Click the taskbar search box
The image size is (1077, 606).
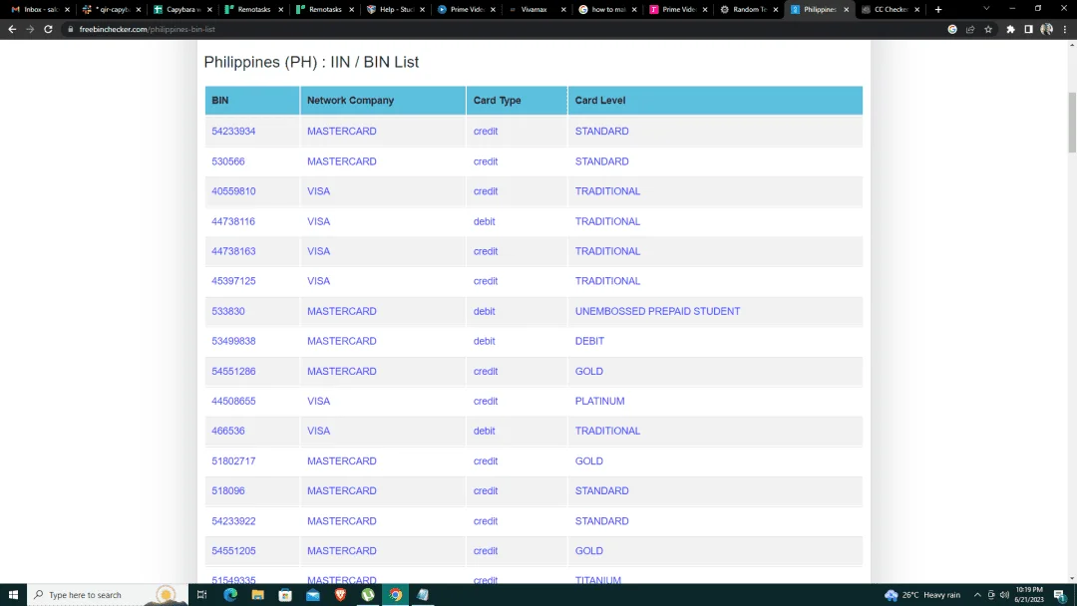tap(107, 595)
